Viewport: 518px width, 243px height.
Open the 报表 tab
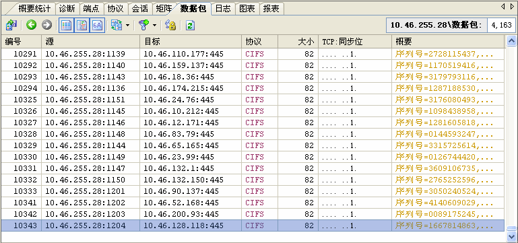click(x=271, y=9)
